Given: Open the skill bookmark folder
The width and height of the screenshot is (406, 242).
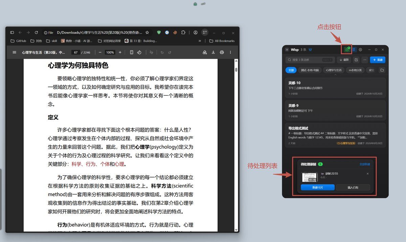Looking at the screenshot, I should pos(51,41).
